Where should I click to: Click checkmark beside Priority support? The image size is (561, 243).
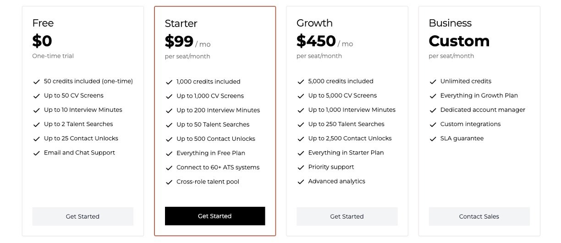click(x=301, y=167)
